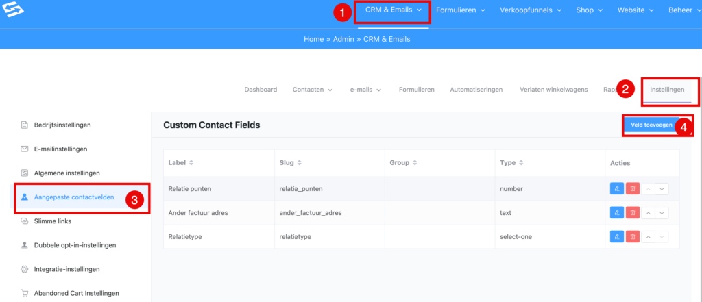The height and width of the screenshot is (302, 702).
Task: Delete the Relatie punten field
Action: (x=633, y=189)
